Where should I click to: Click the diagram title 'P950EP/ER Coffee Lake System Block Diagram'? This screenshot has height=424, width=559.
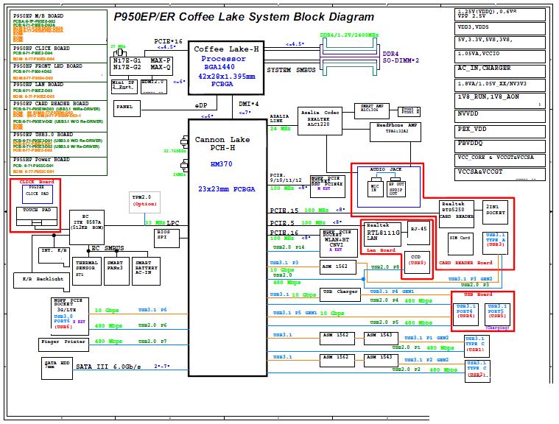pos(244,17)
